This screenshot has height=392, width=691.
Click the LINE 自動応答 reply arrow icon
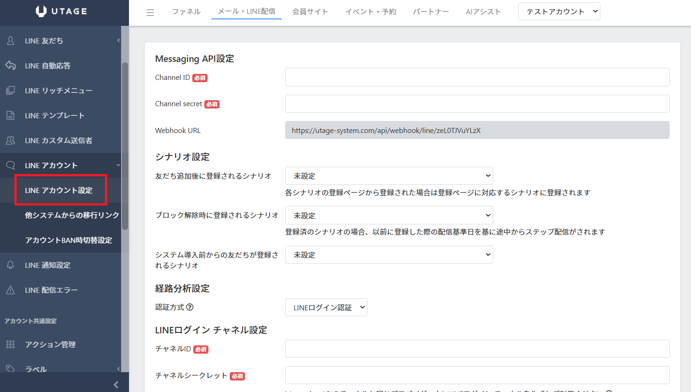pos(11,66)
